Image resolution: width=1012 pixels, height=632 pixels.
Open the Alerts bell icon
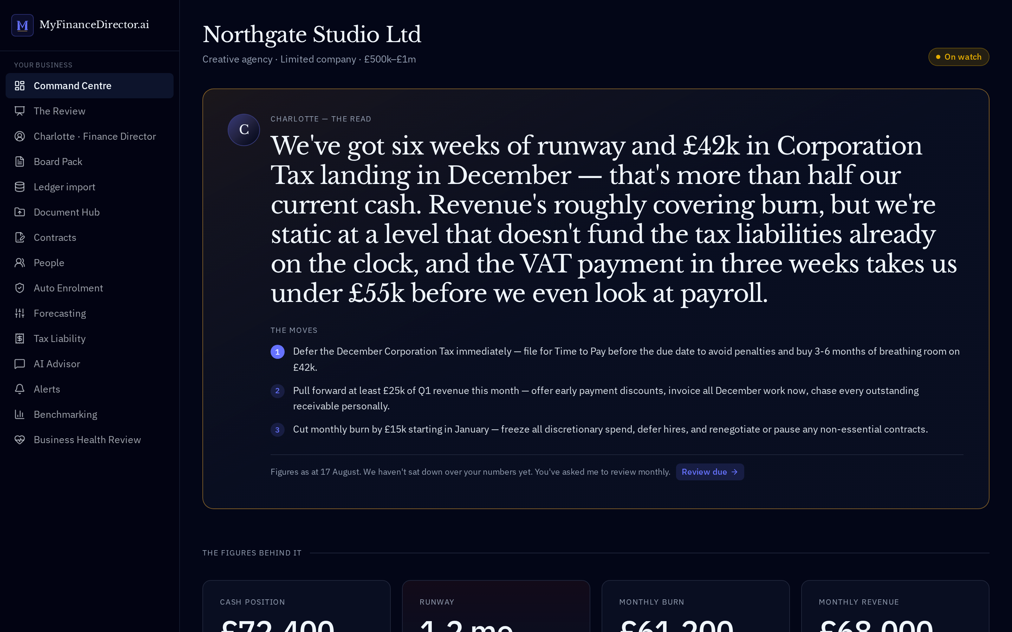[20, 389]
